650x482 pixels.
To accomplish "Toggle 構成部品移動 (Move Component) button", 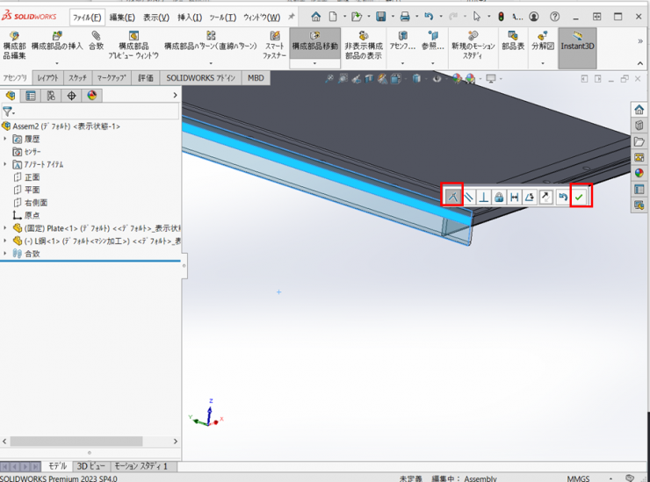I will [x=314, y=47].
